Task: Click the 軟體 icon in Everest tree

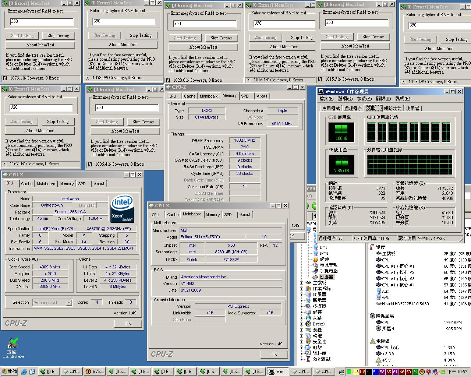Action: point(308,335)
